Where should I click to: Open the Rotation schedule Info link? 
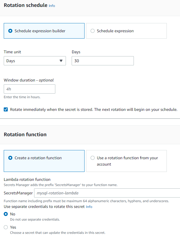pyautogui.click(x=52, y=6)
